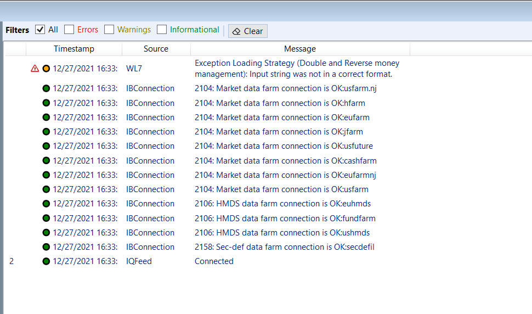Select the usfuture market data row
Image resolution: width=532 pixels, height=314 pixels.
(x=283, y=146)
